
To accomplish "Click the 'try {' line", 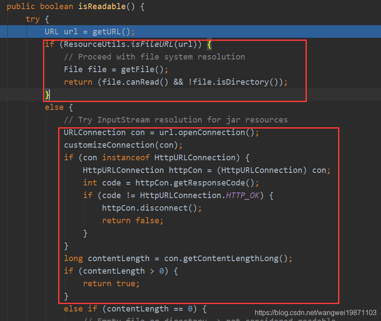I will (37, 19).
